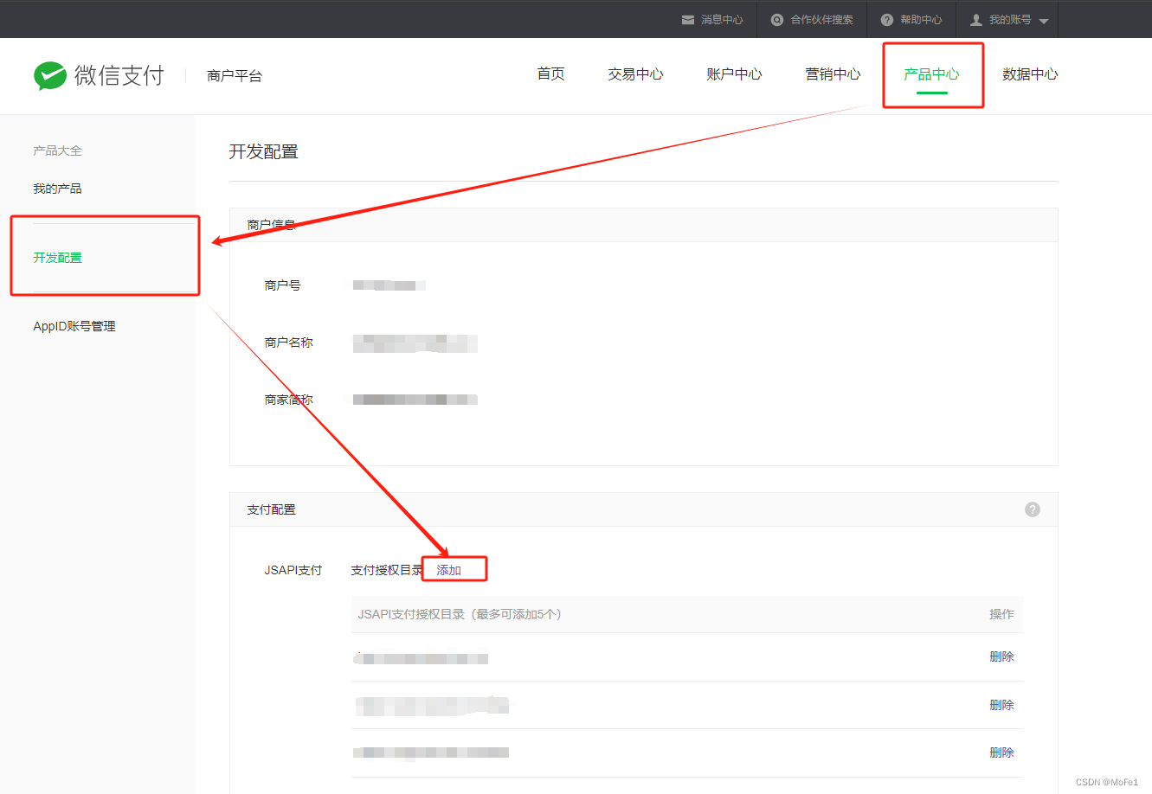The width and height of the screenshot is (1152, 794).
Task: Click the 产品大全 sidebar heading
Action: pyautogui.click(x=57, y=150)
